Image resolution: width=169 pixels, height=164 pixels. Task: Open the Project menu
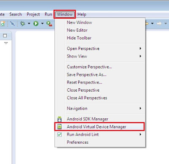[x=33, y=14]
